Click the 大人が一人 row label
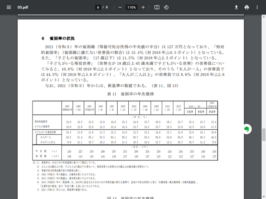This screenshot has height=199, width=266. [x=45, y=137]
